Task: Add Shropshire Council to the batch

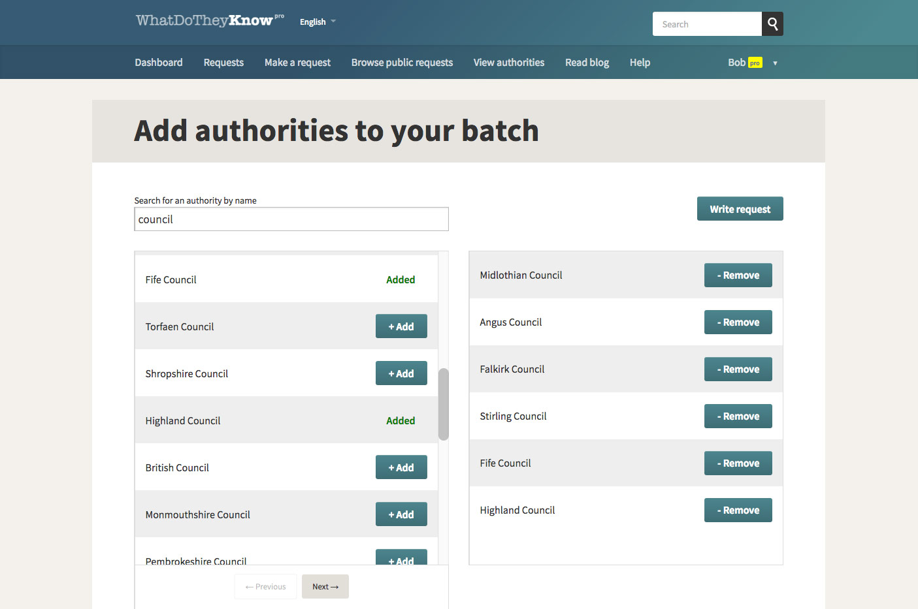Action: tap(401, 373)
